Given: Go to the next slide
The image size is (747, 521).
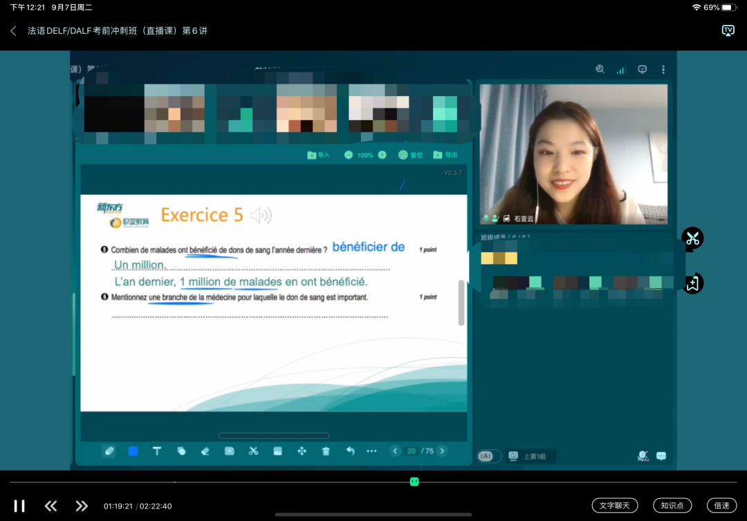Looking at the screenshot, I should click(x=442, y=451).
